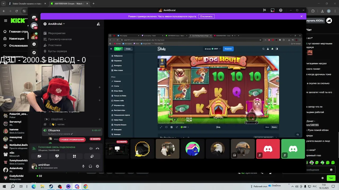Screen dimensions: 339x190
Task: Open Microsoft Edge from the taskbar
Action: pos(34,187)
